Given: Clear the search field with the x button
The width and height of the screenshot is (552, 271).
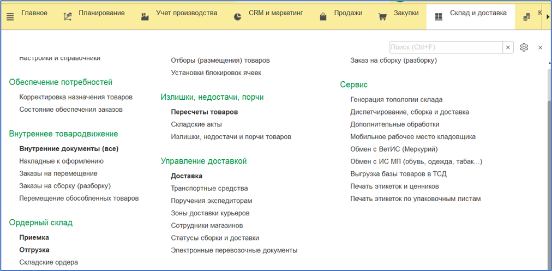Looking at the screenshot, I should (508, 47).
